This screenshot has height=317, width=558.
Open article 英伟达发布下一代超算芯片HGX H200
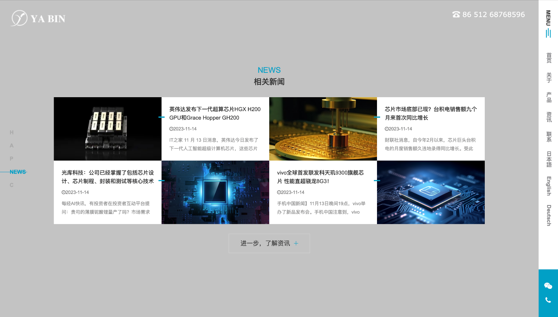(x=215, y=114)
